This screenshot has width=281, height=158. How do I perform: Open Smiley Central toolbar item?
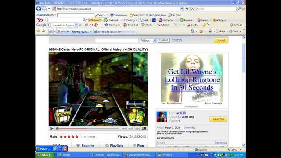pyautogui.click(x=138, y=15)
